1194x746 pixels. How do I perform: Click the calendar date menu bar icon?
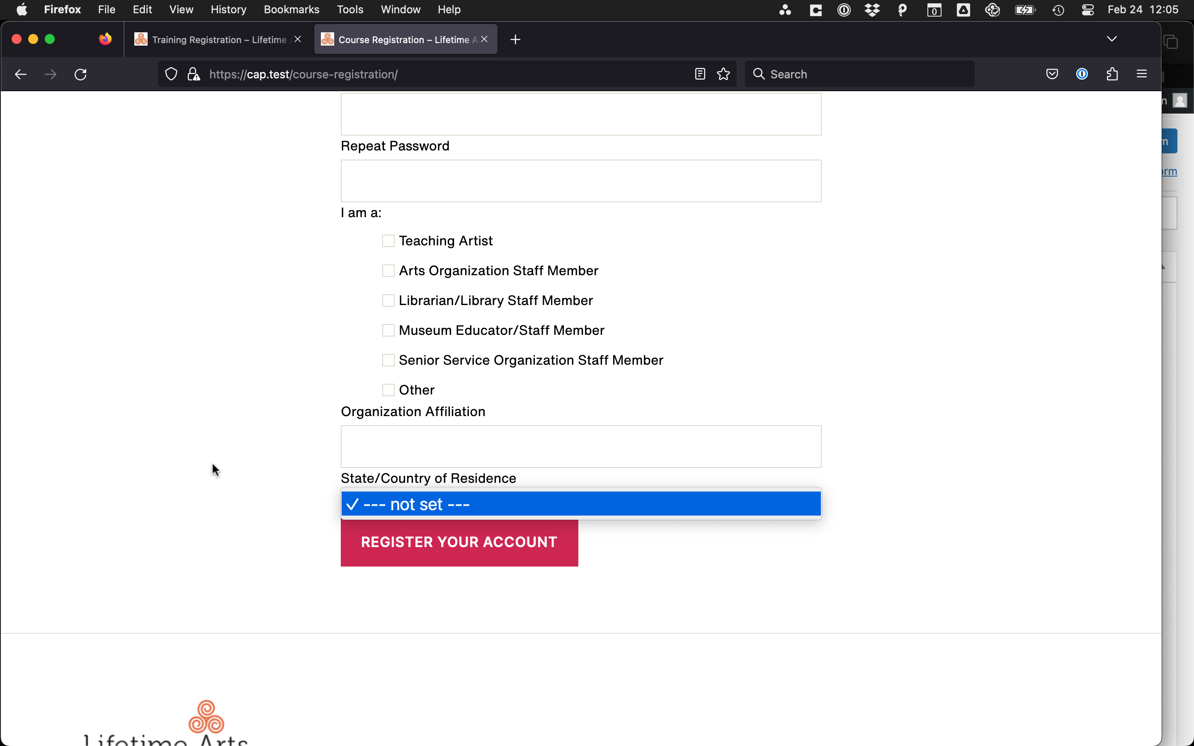click(x=934, y=10)
